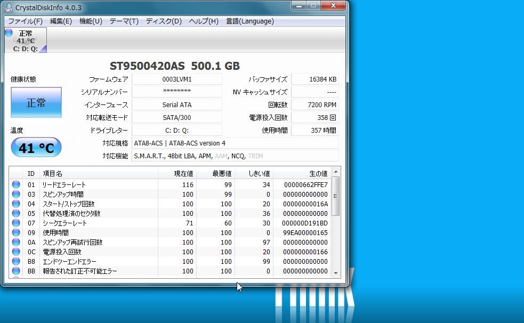This screenshot has width=524, height=323.
Task: Click the status icon for ID 0A スピンアップ再試行回数
Action: [x=15, y=242]
